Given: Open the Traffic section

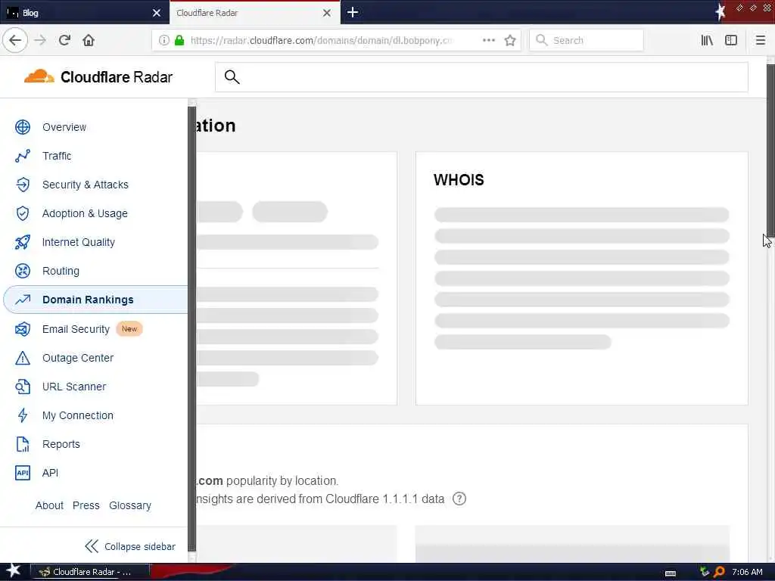Looking at the screenshot, I should [57, 156].
